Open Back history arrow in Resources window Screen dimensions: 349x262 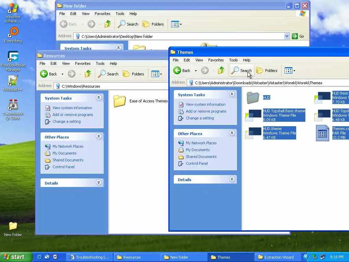pos(62,74)
